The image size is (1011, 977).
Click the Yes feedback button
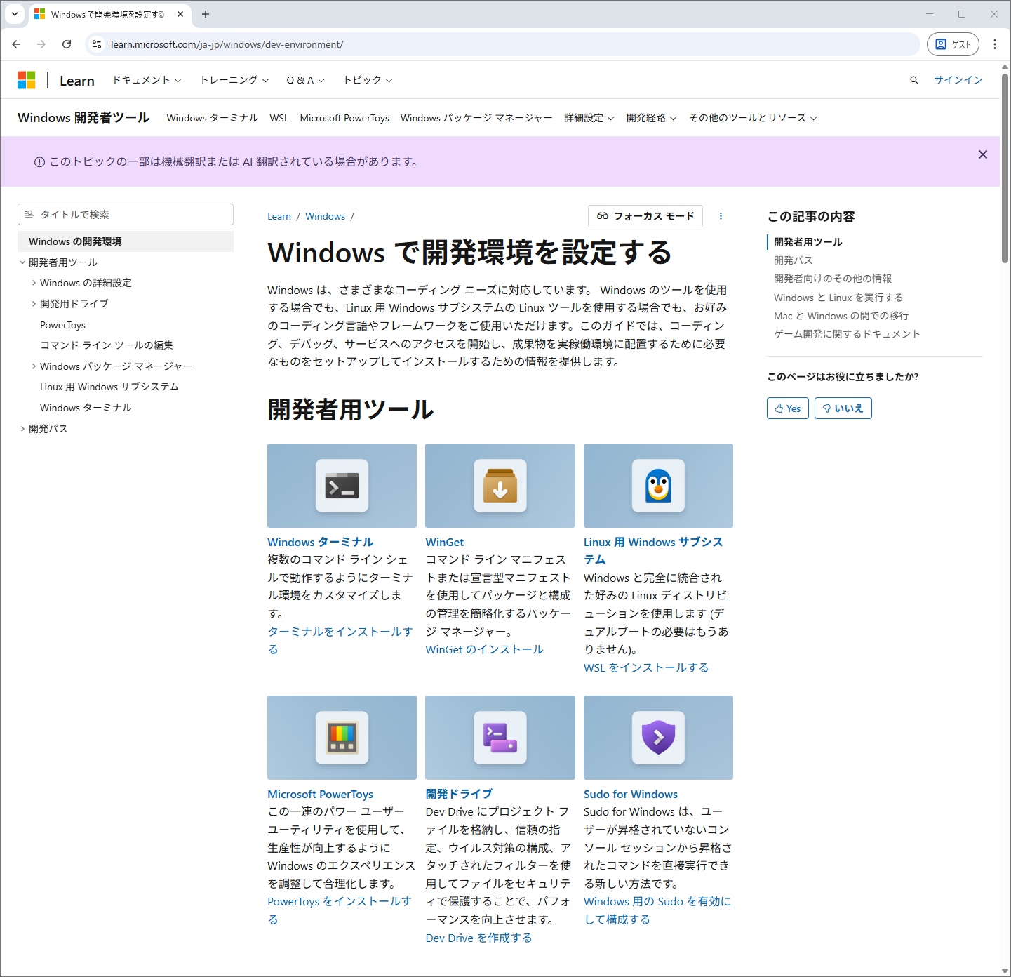point(788,408)
